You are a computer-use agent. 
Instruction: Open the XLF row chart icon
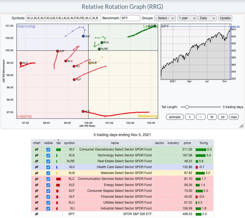37,197
